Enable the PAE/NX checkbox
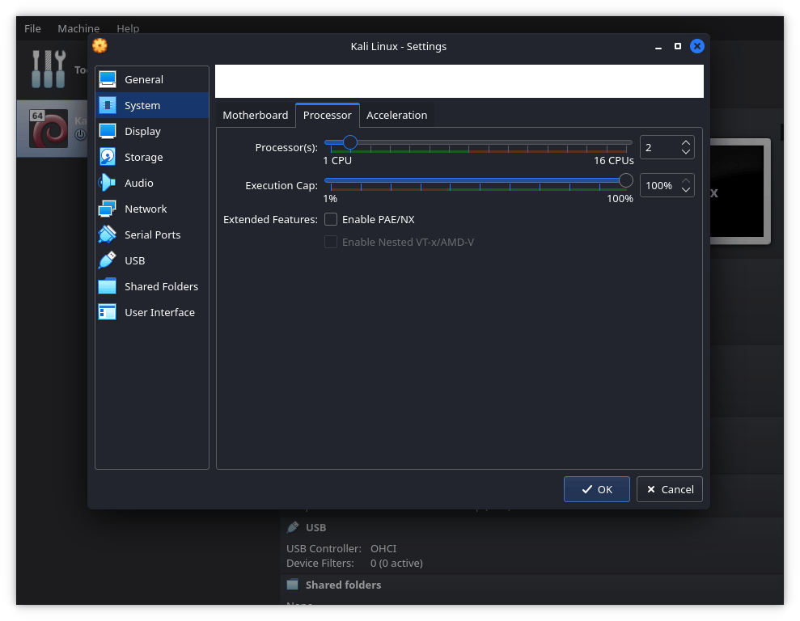Viewport: 800px width, 621px height. click(331, 219)
